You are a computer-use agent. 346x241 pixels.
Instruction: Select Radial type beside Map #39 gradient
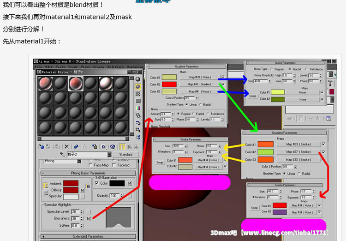click(x=200, y=104)
